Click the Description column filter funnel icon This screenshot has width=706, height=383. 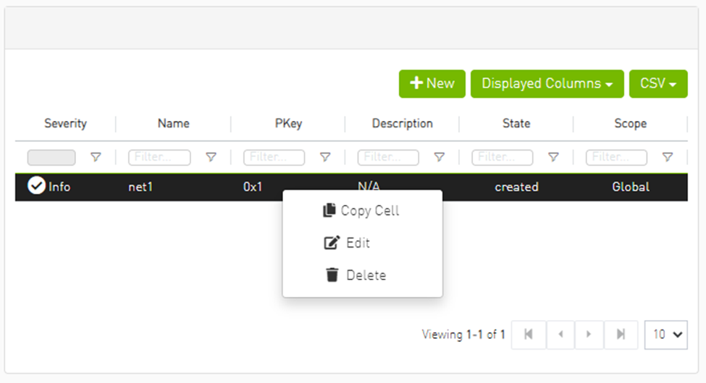(440, 157)
